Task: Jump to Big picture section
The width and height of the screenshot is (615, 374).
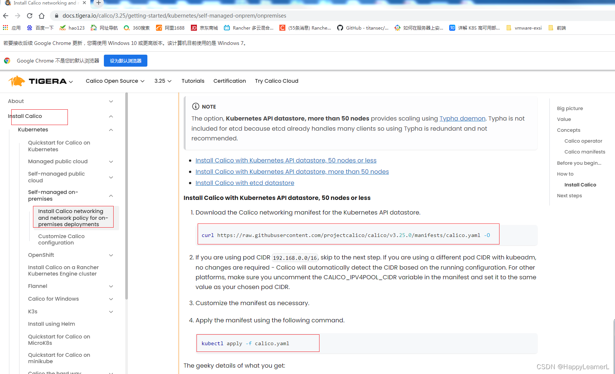Action: 570,108
